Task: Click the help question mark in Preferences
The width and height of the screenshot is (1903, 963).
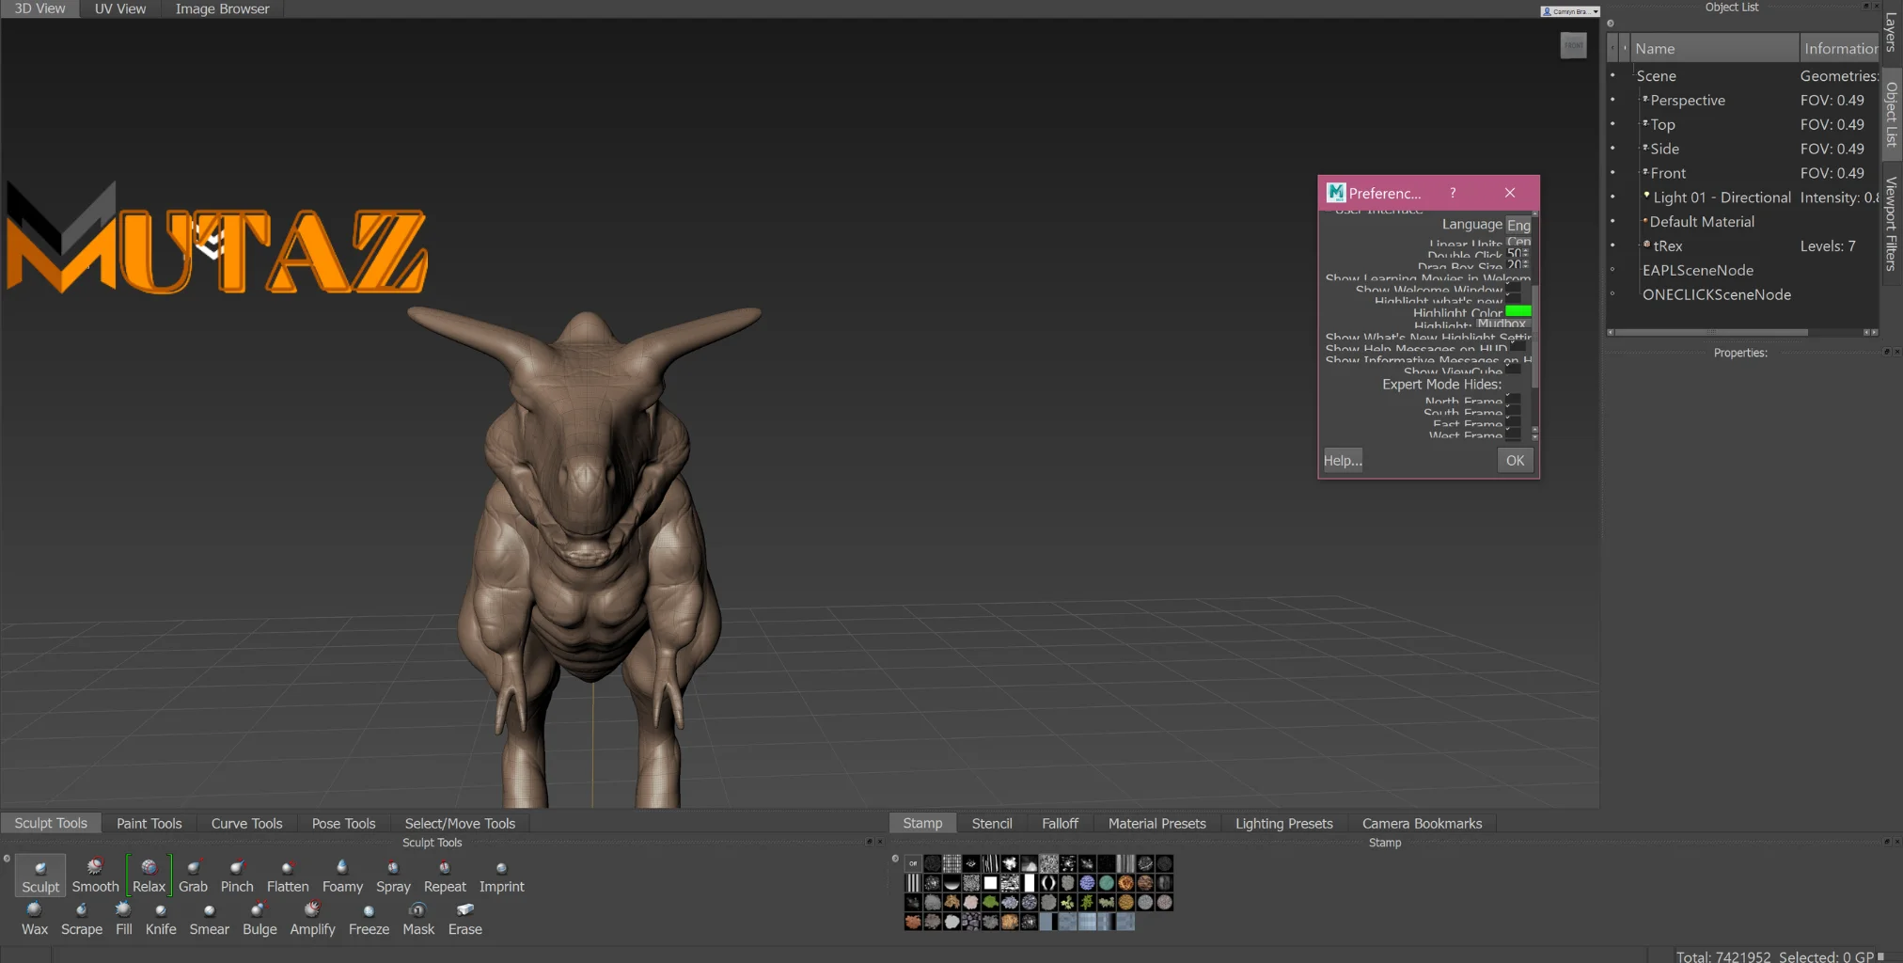Action: click(1453, 193)
